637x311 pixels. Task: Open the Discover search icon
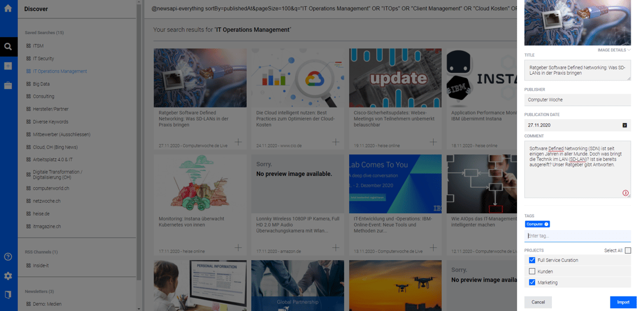pyautogui.click(x=8, y=47)
